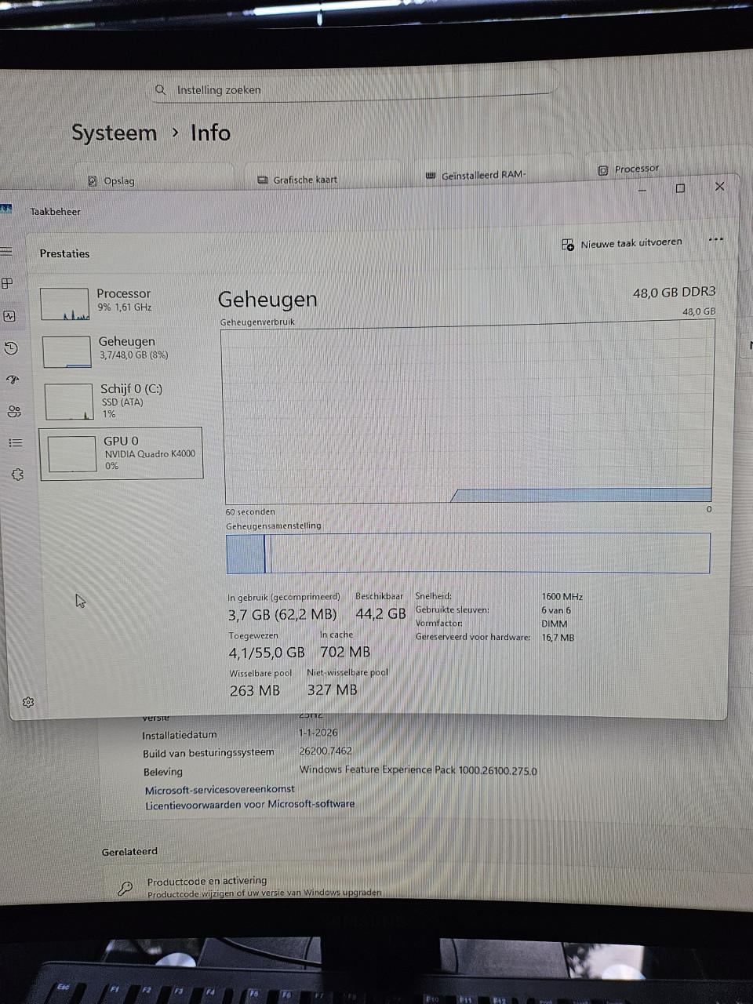Open the Users sidebar icon
The image size is (753, 1004).
[14, 411]
